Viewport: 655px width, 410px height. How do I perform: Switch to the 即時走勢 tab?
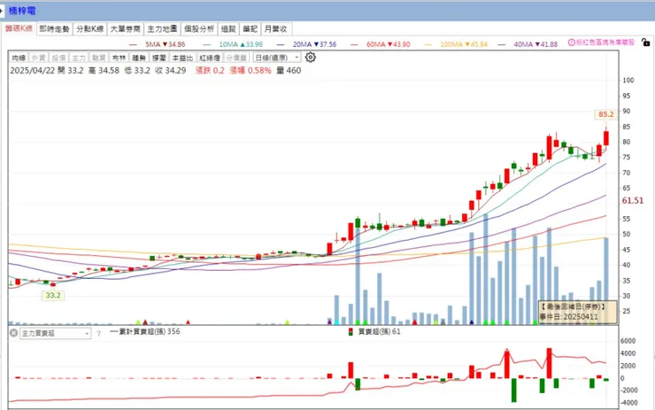(54, 29)
